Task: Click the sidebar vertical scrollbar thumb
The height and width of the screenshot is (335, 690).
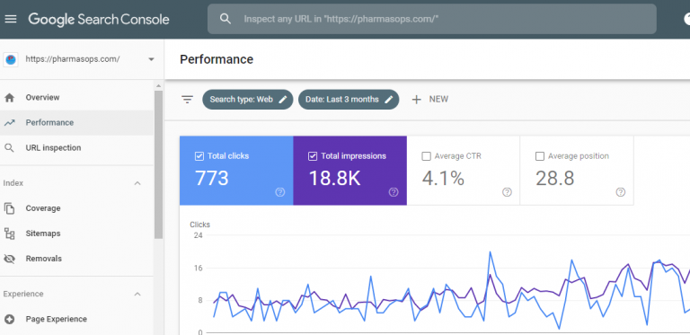Action: pyautogui.click(x=158, y=165)
